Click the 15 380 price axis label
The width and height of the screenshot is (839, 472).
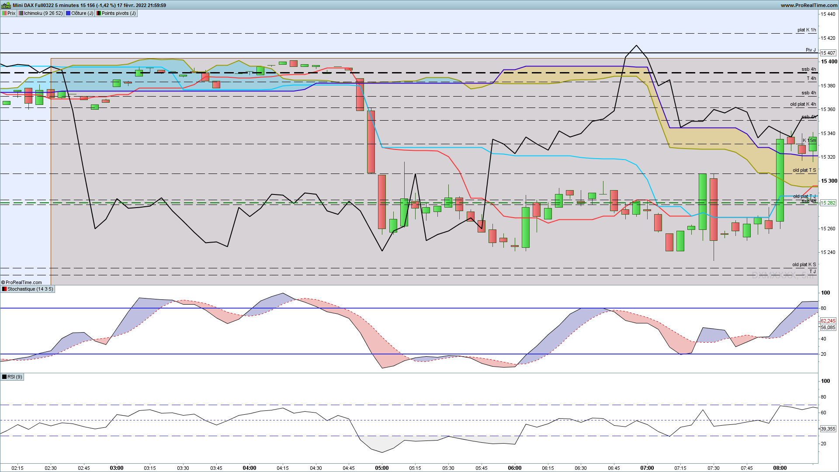(x=828, y=86)
